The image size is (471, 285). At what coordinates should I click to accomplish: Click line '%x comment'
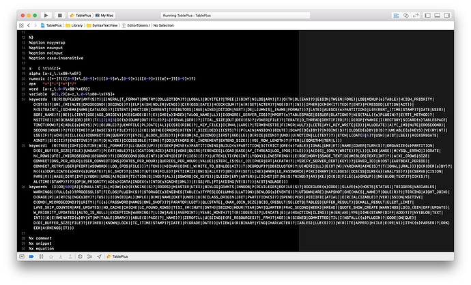point(40,238)
